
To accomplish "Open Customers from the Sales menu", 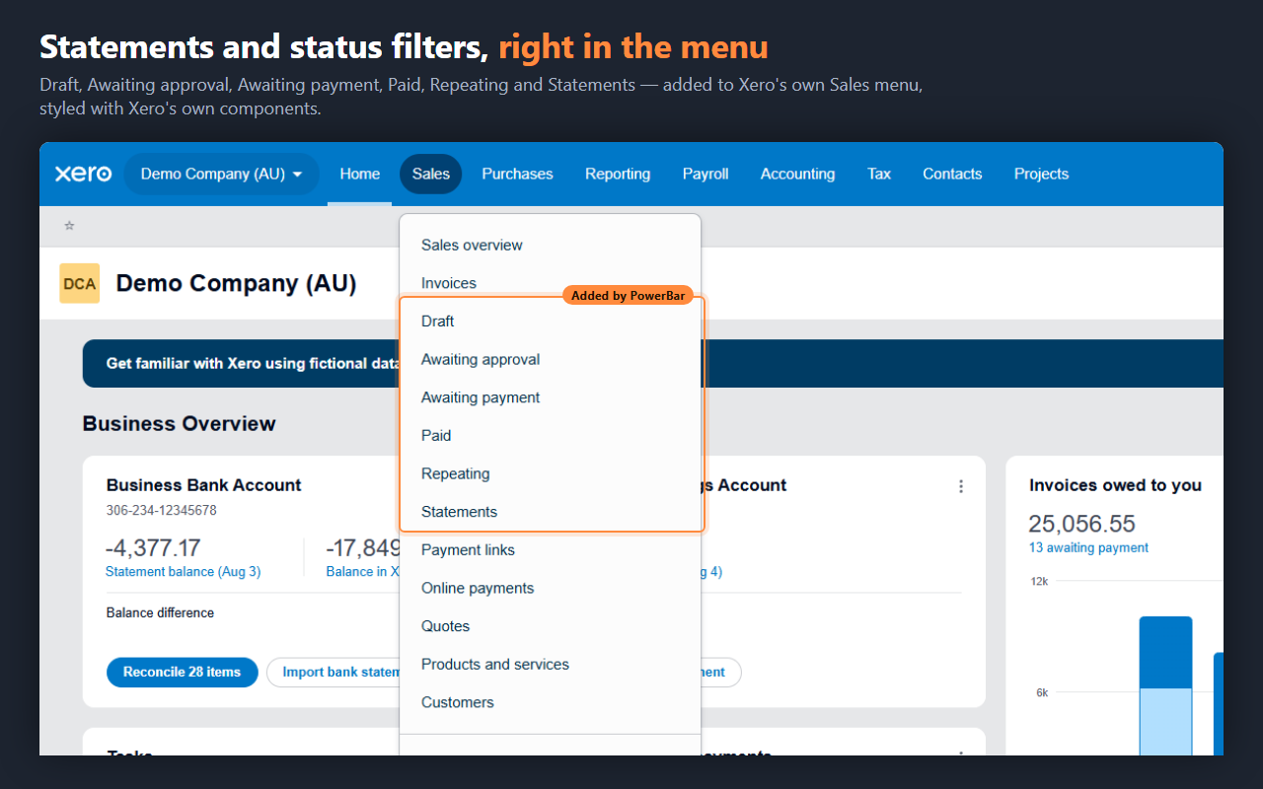I will pos(550,703).
